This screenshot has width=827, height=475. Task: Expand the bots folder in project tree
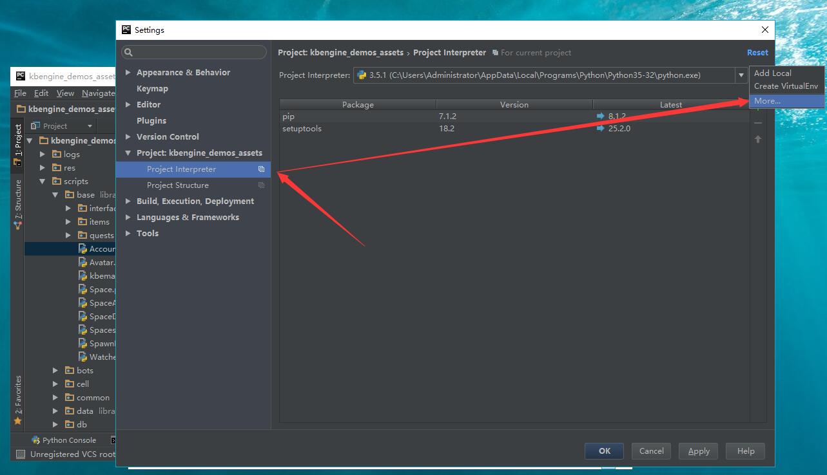coord(55,370)
